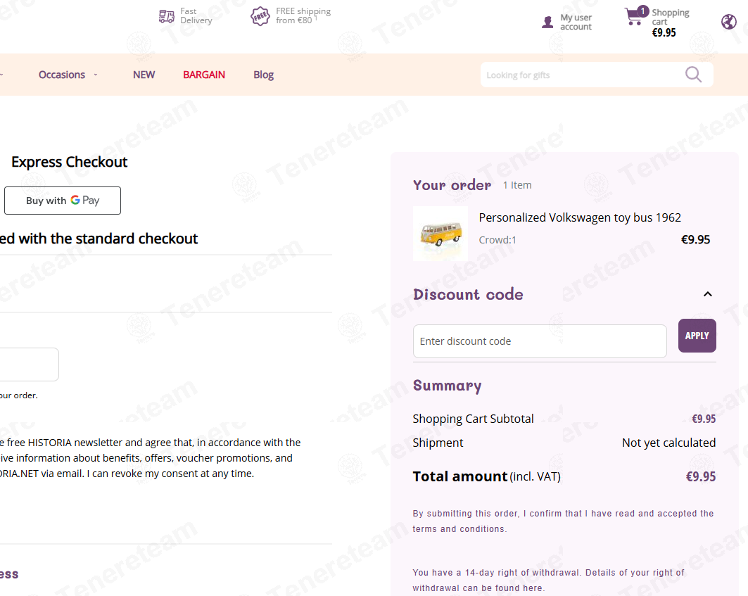The image size is (748, 596).
Task: Open the shopping cart icon
Action: pos(636,15)
